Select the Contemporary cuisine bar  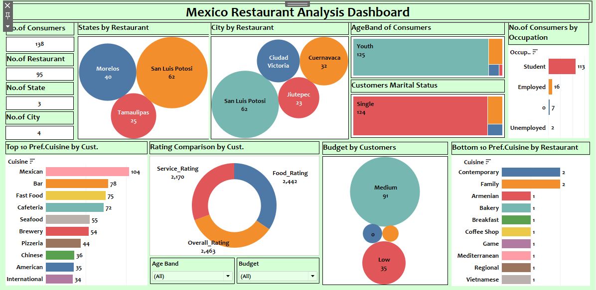(530, 172)
